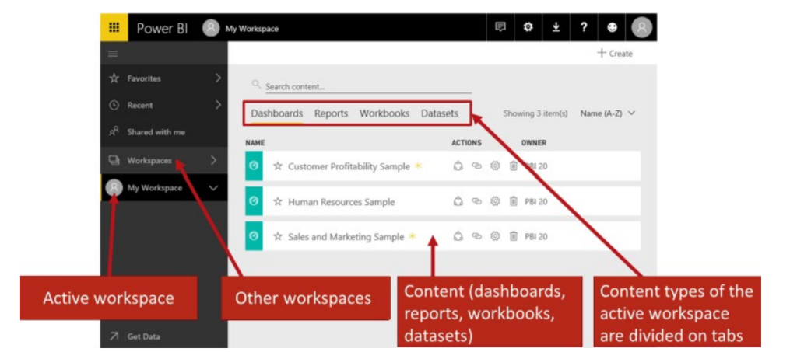797x352 pixels.
Task: Open the notifications icon in top bar
Action: click(x=500, y=27)
